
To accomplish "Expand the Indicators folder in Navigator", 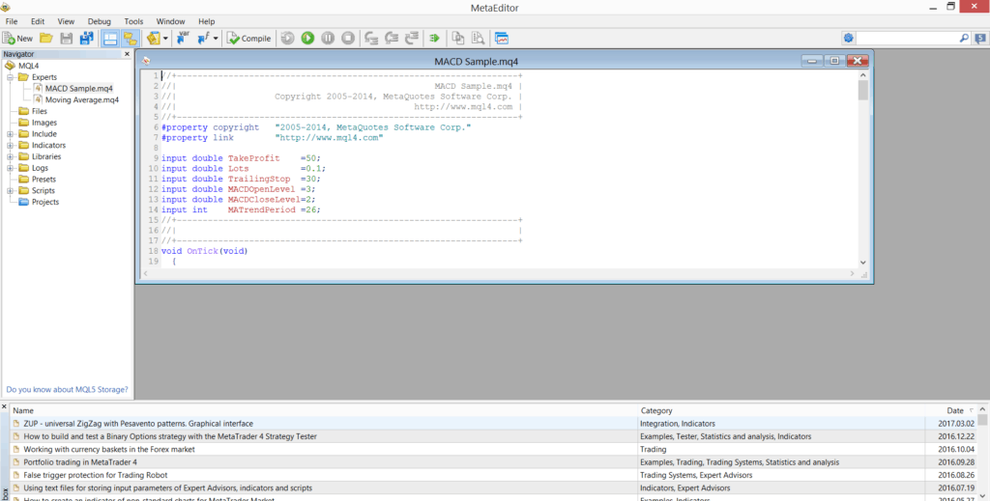I will 10,145.
